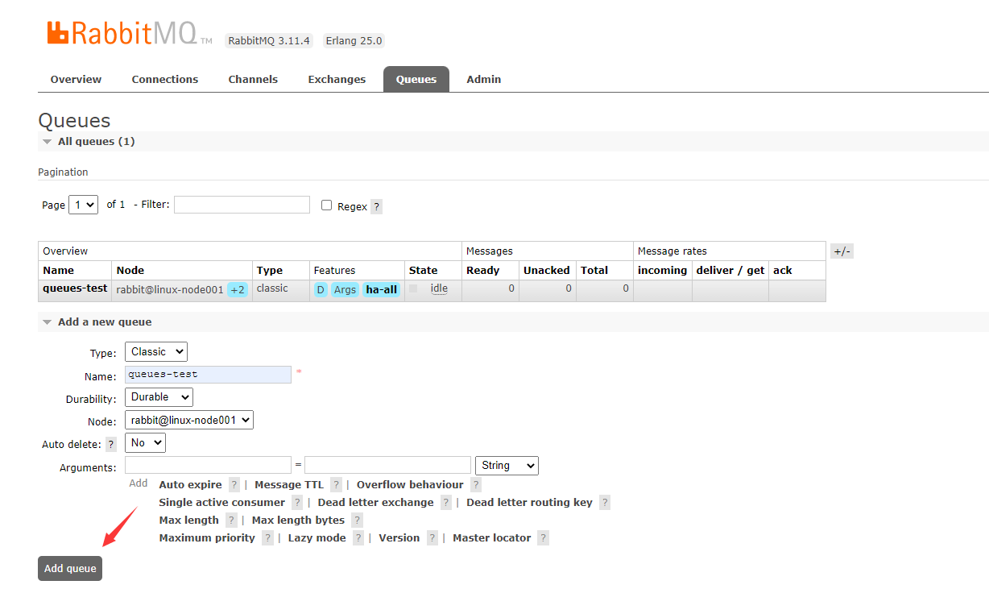Open the Durability dropdown
The height and width of the screenshot is (589, 989).
pyautogui.click(x=159, y=397)
